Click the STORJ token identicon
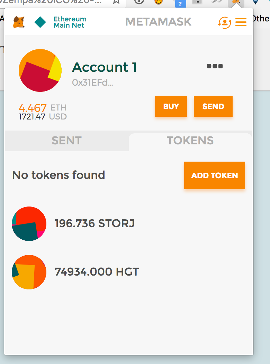The height and width of the screenshot is (364, 270). point(29,224)
